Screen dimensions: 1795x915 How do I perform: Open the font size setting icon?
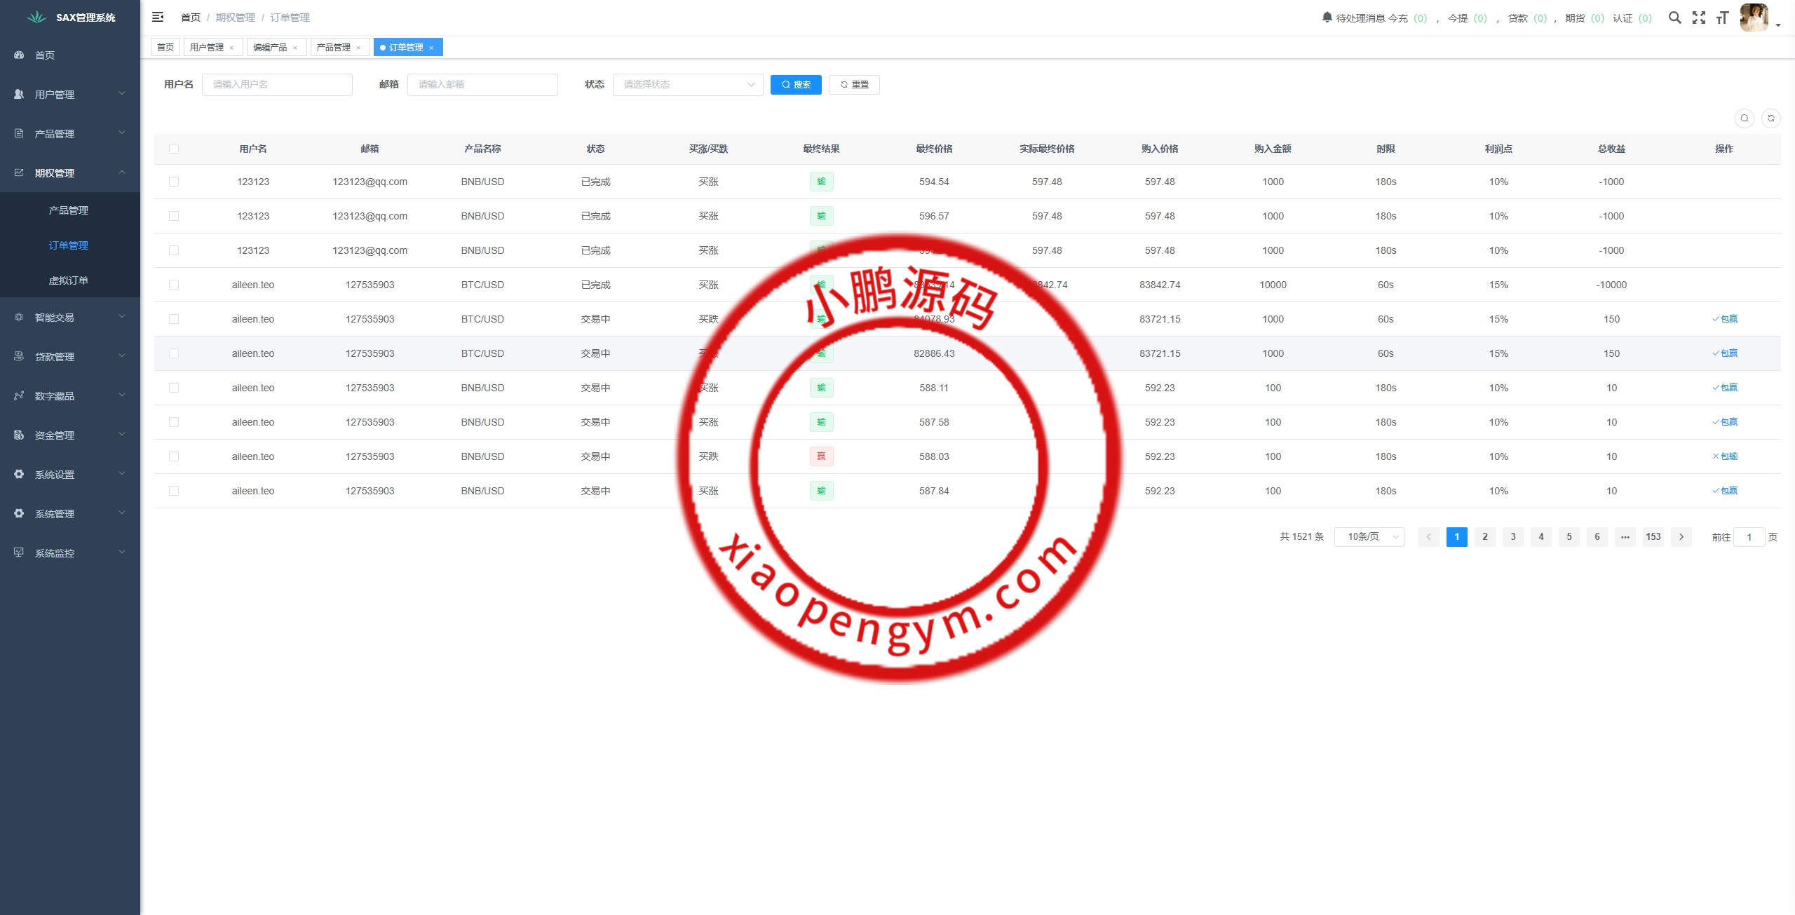[1722, 18]
